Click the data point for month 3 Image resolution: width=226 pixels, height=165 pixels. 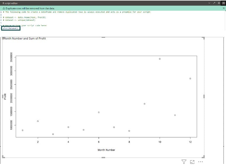53,134
